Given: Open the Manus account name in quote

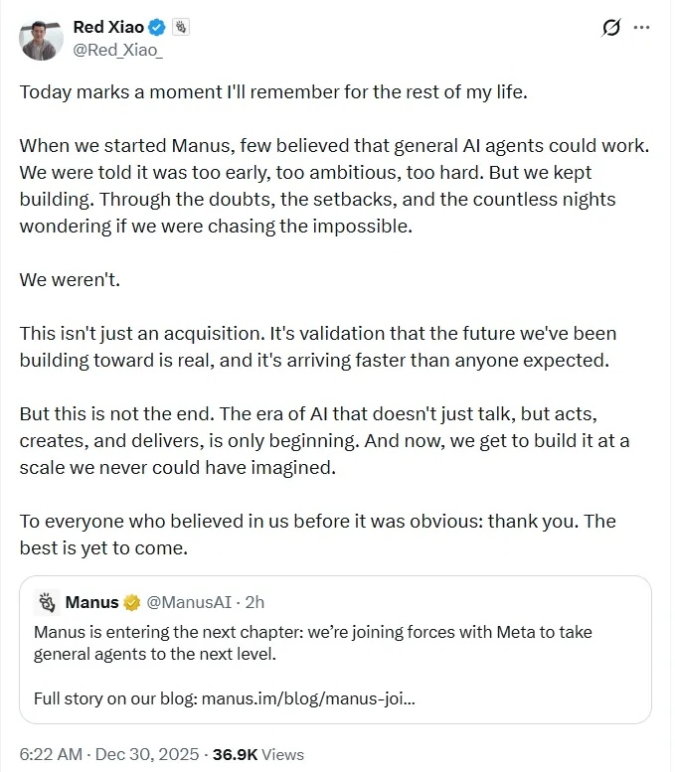Looking at the screenshot, I should [x=91, y=602].
